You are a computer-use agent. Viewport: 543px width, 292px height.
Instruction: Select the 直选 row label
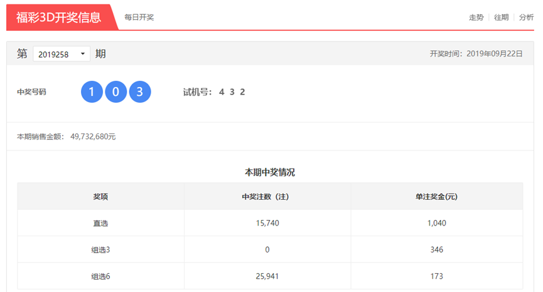100,223
